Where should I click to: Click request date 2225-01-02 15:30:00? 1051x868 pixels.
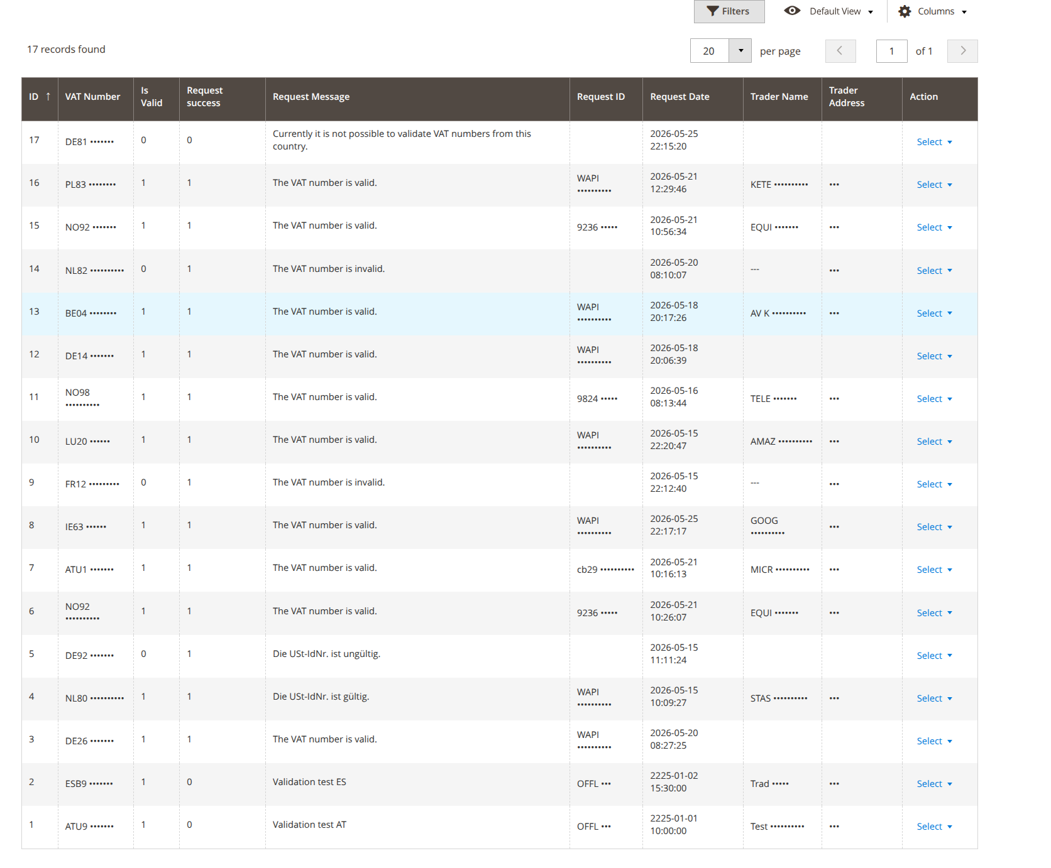click(x=674, y=782)
